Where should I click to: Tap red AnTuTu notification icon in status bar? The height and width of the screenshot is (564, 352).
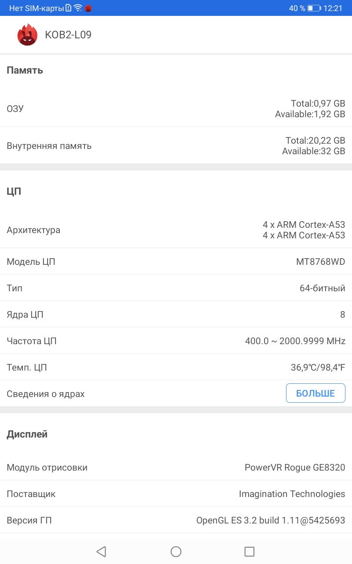(88, 8)
